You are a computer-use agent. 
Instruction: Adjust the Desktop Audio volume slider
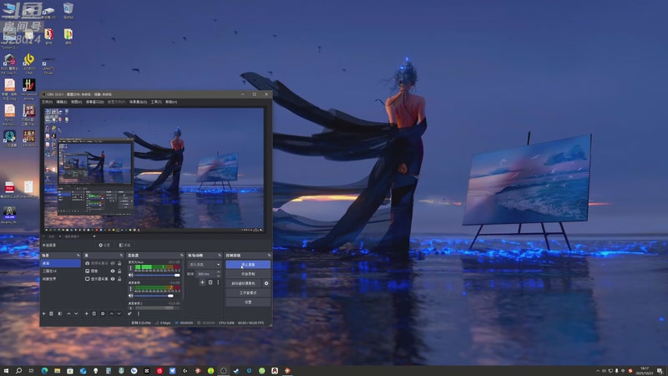click(x=157, y=296)
